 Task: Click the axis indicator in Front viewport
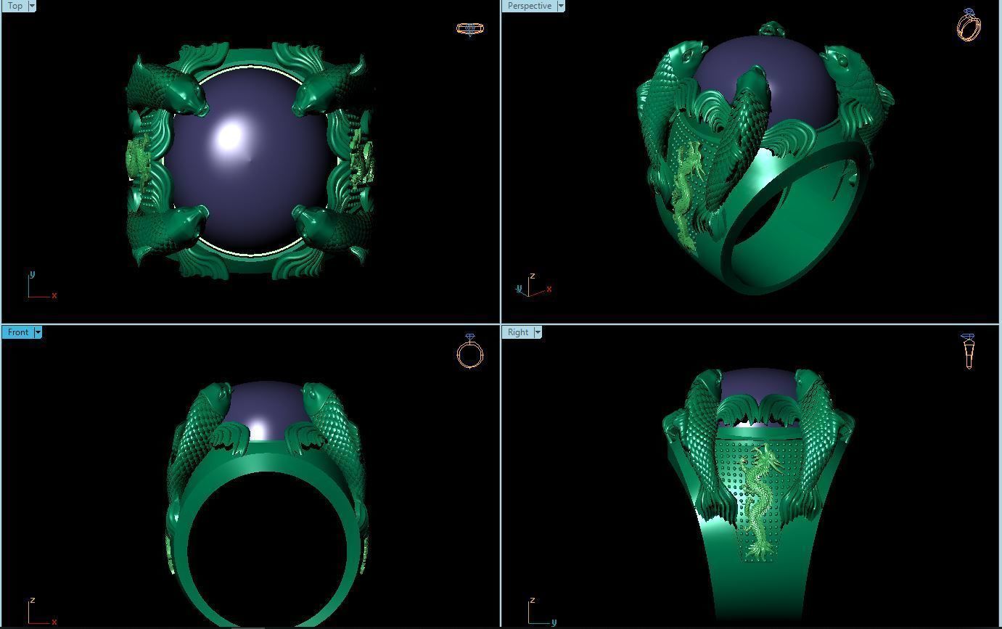click(42, 612)
